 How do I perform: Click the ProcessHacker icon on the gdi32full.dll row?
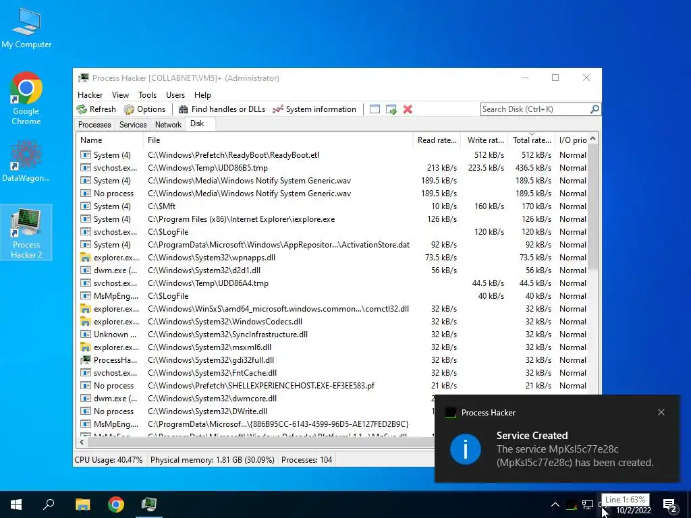[86, 360]
